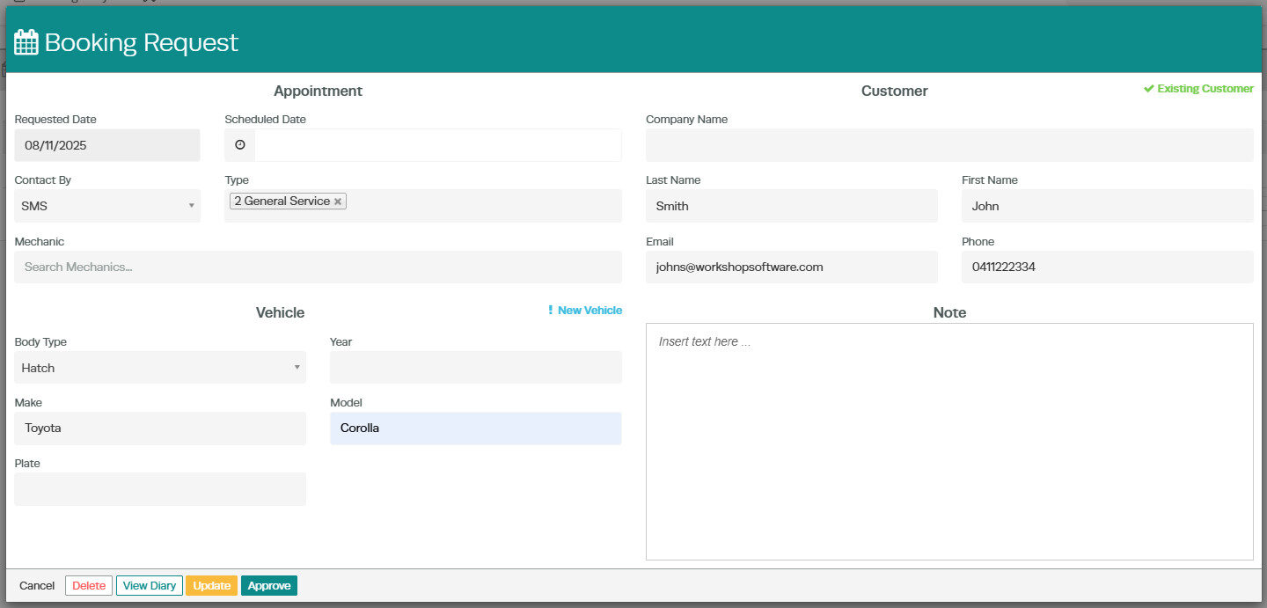Approve the booking request
1267x608 pixels.
269,586
